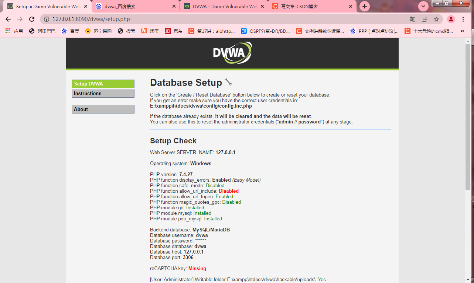Image resolution: width=474 pixels, height=283 pixels.
Task: Open the About page from the sidebar
Action: (103, 109)
